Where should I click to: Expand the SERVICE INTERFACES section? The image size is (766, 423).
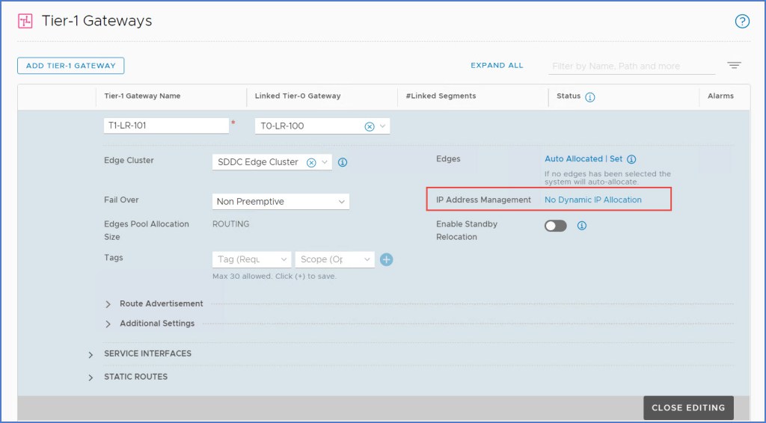pyautogui.click(x=92, y=354)
